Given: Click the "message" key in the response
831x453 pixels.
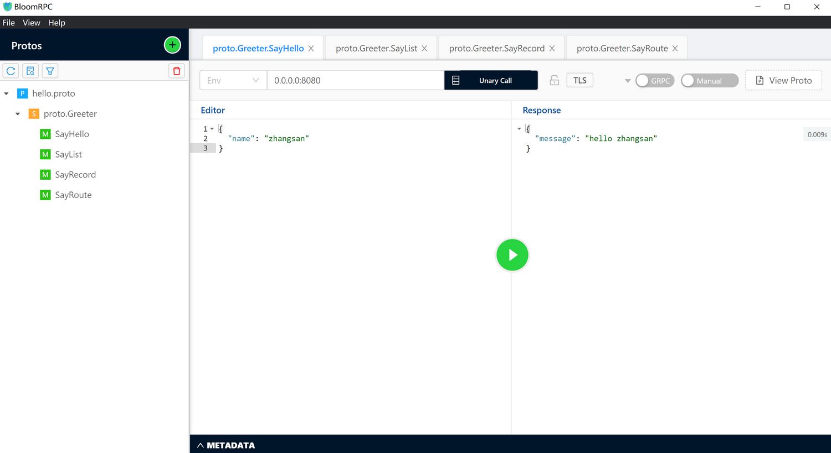Looking at the screenshot, I should [x=555, y=139].
